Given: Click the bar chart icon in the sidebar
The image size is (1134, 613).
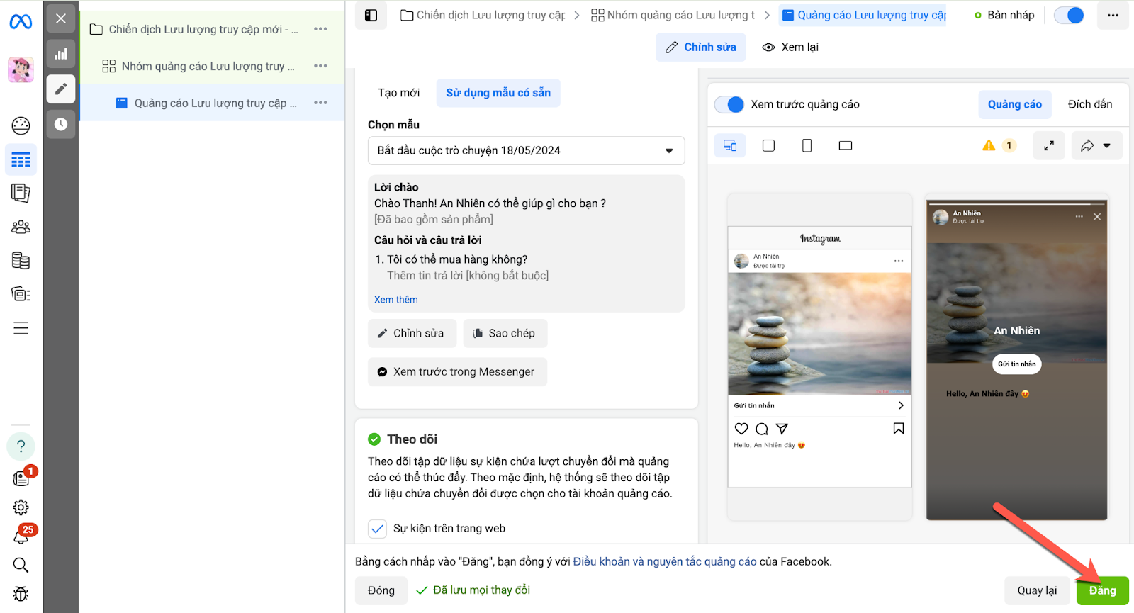Looking at the screenshot, I should click(61, 54).
